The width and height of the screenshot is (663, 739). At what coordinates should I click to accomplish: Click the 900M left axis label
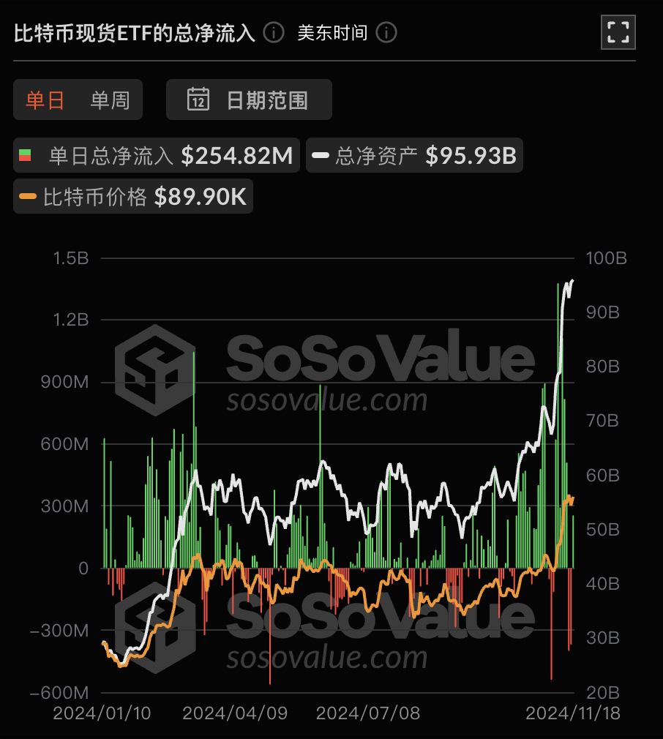point(64,382)
